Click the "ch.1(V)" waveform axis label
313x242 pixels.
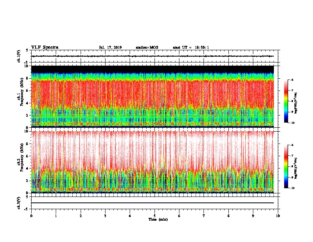pyautogui.click(x=19, y=56)
